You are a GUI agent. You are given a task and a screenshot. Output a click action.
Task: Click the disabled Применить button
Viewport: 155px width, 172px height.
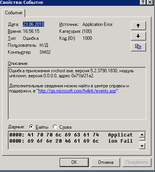pyautogui.click(x=137, y=162)
